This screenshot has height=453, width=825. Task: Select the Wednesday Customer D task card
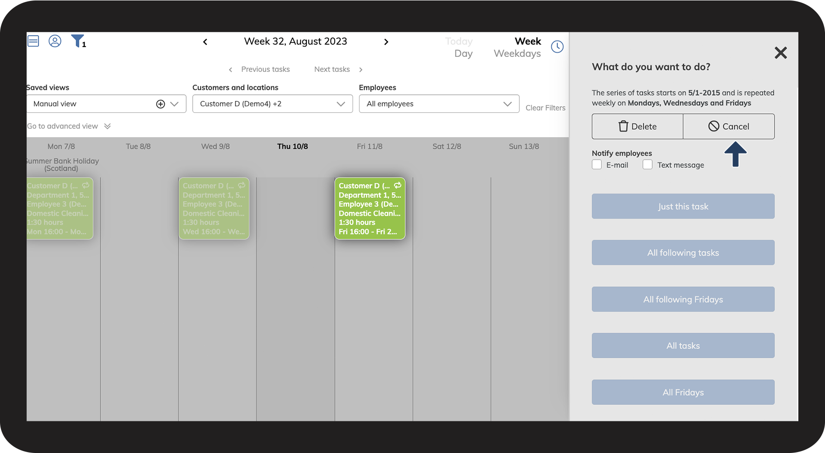tap(214, 209)
